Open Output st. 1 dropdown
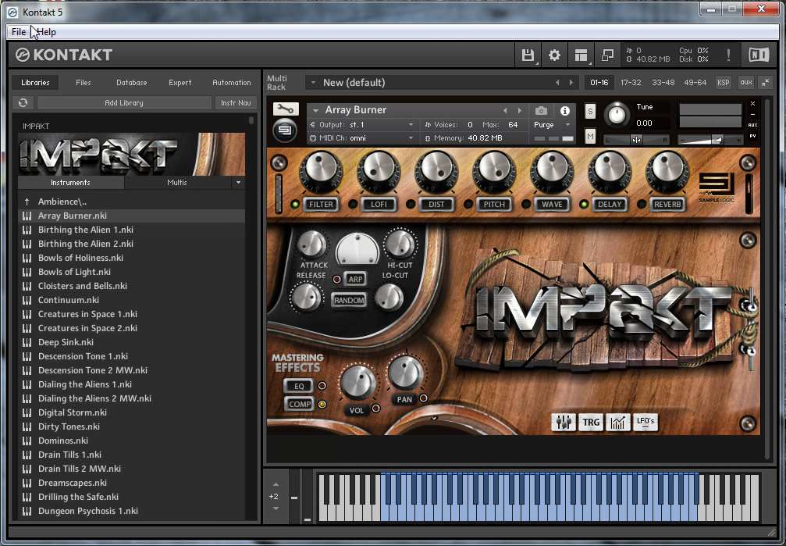This screenshot has height=546, width=786. coord(363,124)
